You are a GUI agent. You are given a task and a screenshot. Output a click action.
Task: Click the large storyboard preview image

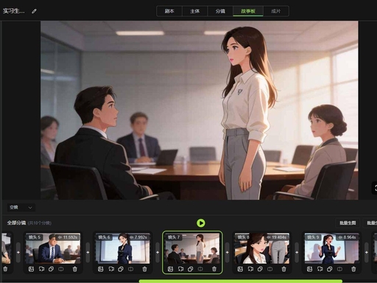[200, 110]
